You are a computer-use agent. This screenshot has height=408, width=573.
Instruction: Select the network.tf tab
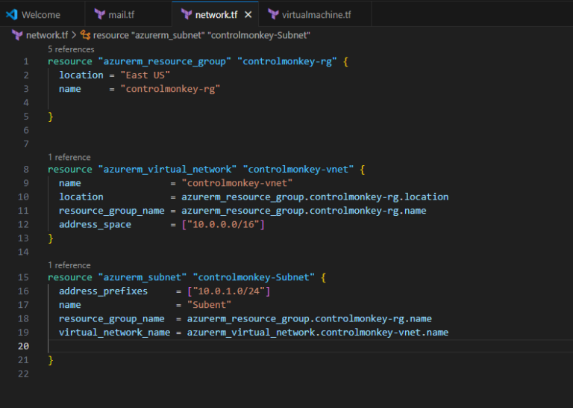215,15
